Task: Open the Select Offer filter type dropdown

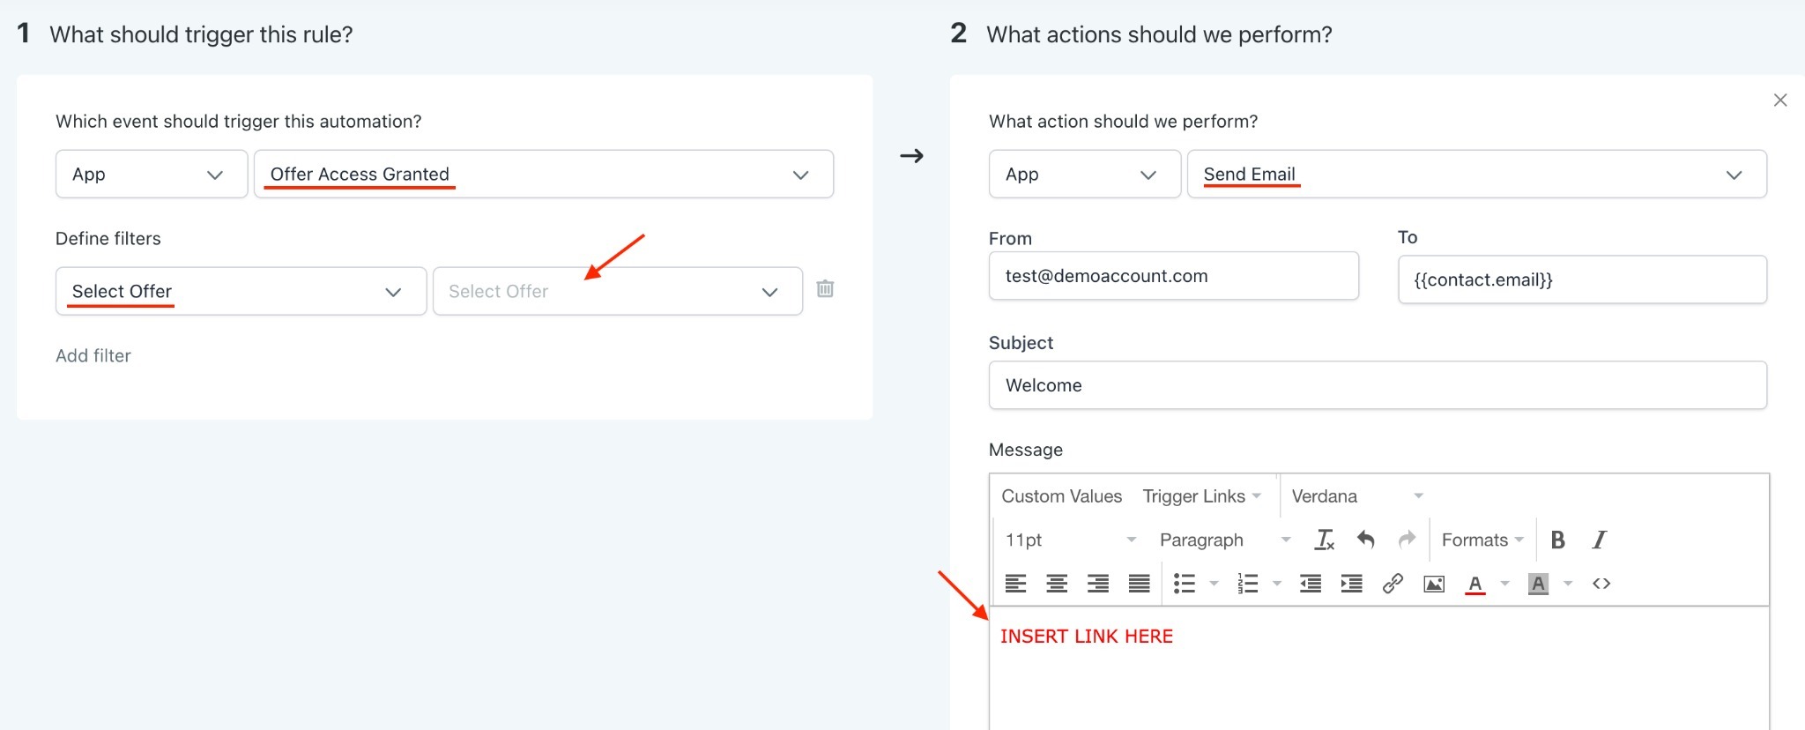Action: tap(241, 291)
